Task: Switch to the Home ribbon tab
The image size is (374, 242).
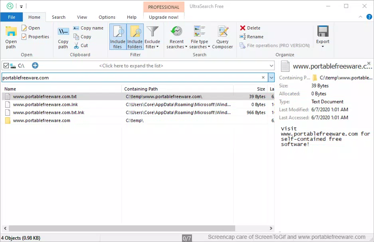Action: [34, 17]
